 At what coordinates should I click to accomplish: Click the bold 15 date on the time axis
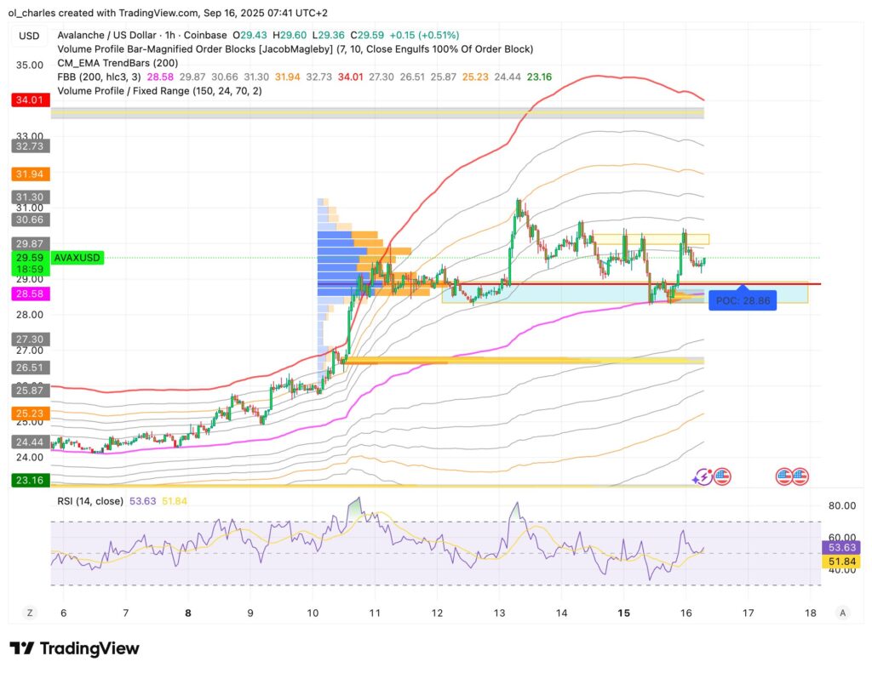623,613
